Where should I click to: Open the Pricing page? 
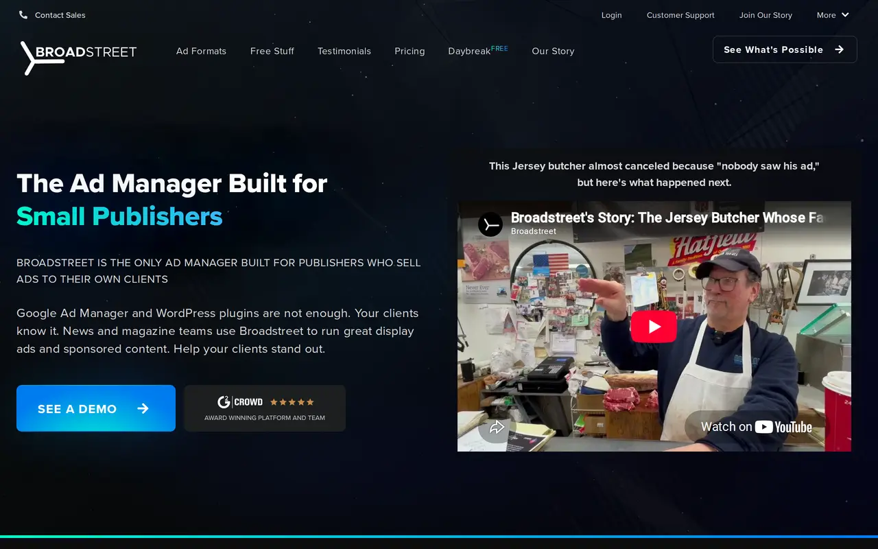pyautogui.click(x=410, y=51)
